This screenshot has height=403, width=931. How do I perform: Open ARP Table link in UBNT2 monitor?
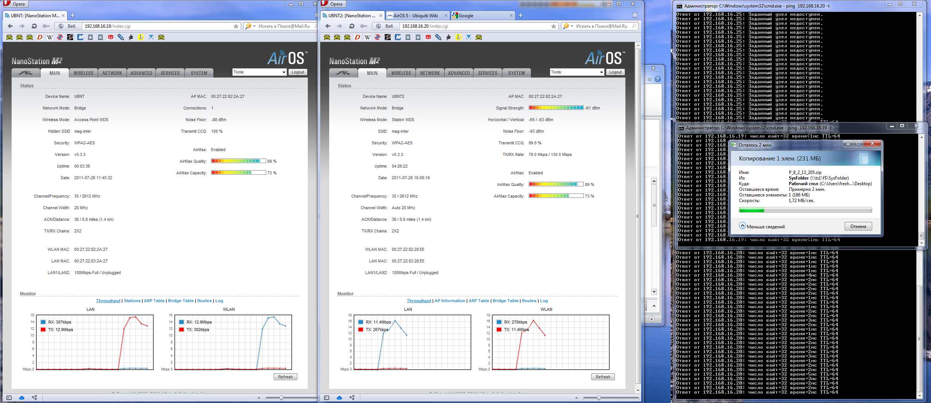(x=479, y=301)
